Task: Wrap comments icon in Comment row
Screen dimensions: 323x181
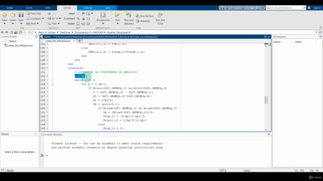Action: [x=88, y=19]
